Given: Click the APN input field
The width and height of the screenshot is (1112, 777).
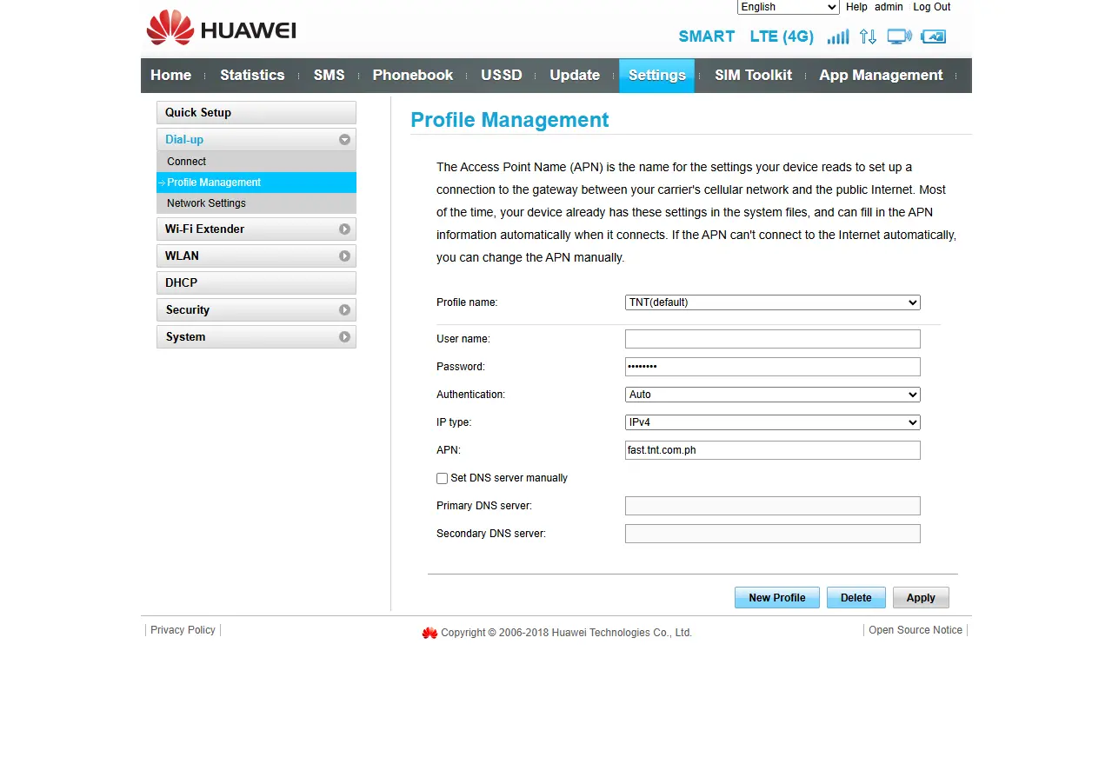Looking at the screenshot, I should [x=772, y=450].
